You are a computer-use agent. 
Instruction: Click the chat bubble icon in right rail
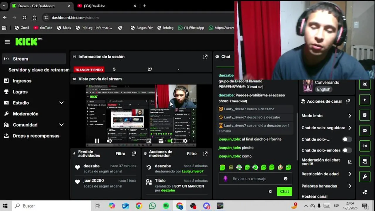365,130
